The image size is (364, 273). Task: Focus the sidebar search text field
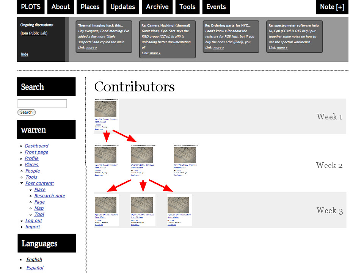(42, 104)
